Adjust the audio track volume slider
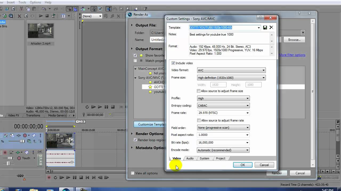 tap(10, 158)
